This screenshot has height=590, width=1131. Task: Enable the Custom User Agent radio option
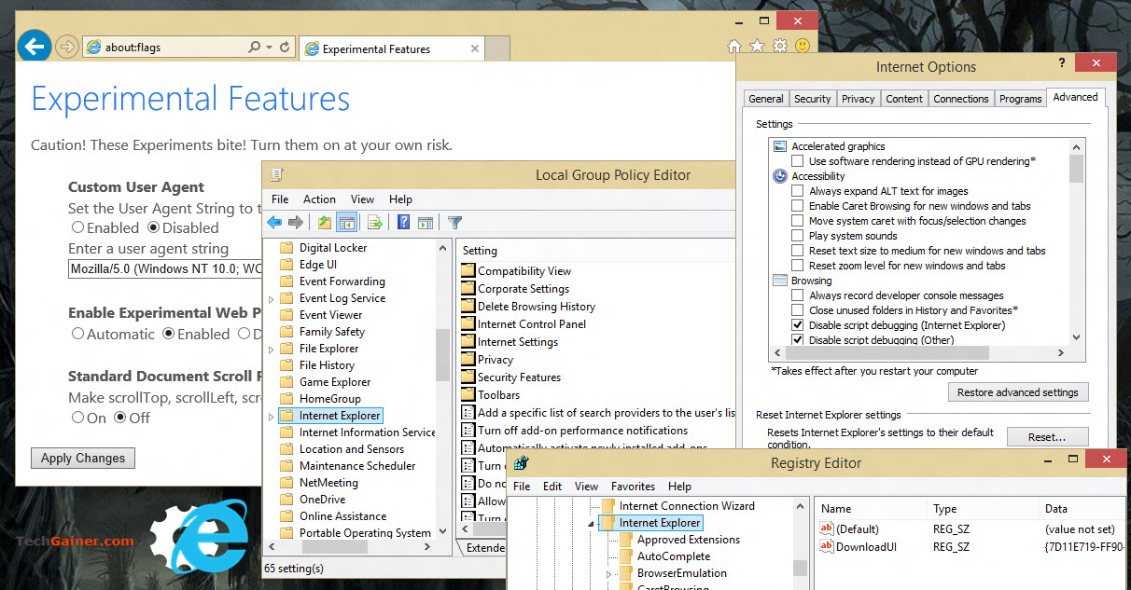click(x=77, y=227)
